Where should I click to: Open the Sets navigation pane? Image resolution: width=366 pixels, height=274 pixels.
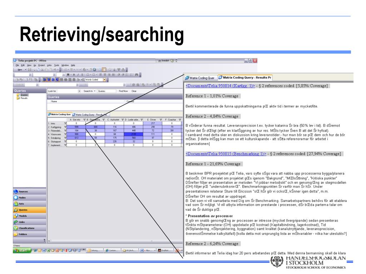pyautogui.click(x=30, y=204)
